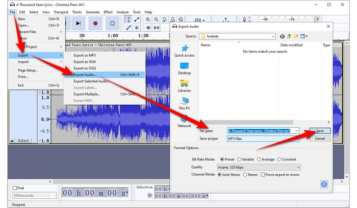Select the Draw (pencil) tool

(x=129, y=28)
